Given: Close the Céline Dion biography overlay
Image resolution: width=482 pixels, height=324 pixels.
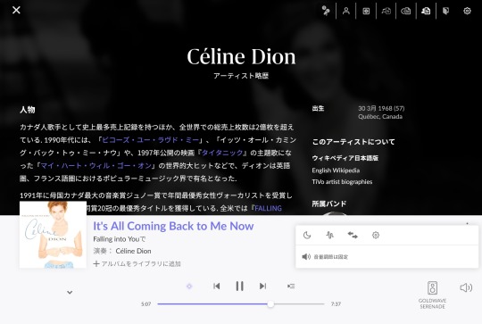Looking at the screenshot, I should (x=16, y=10).
